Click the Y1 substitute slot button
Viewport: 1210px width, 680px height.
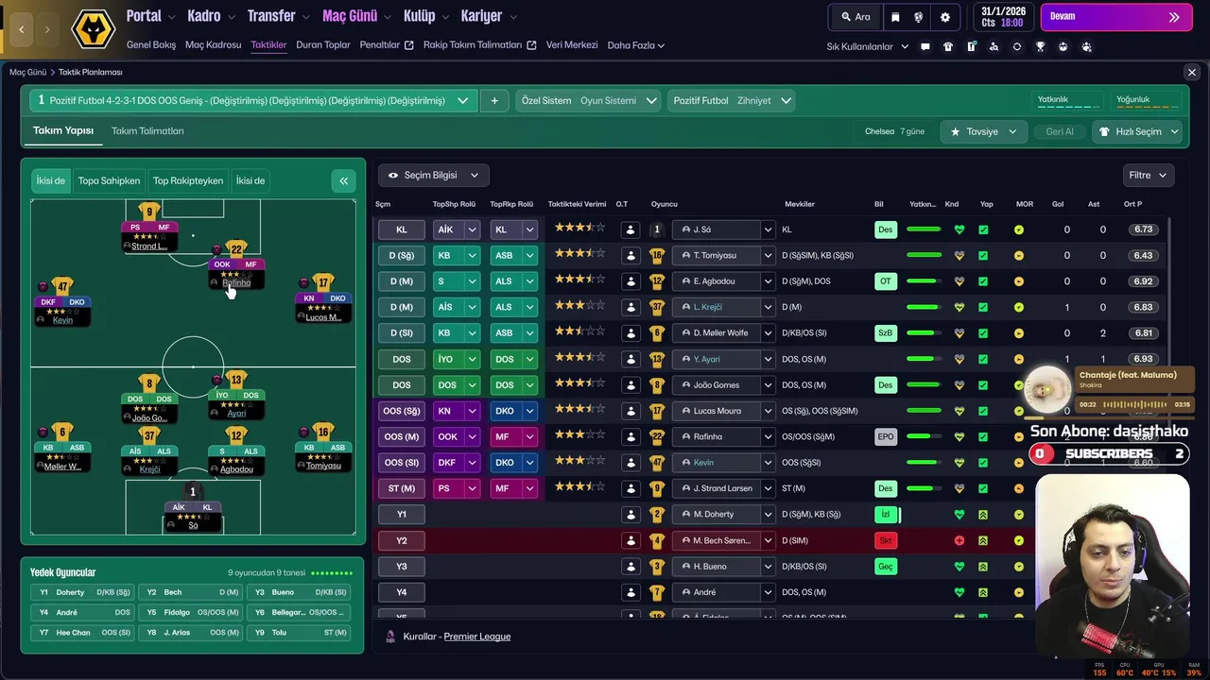(402, 514)
